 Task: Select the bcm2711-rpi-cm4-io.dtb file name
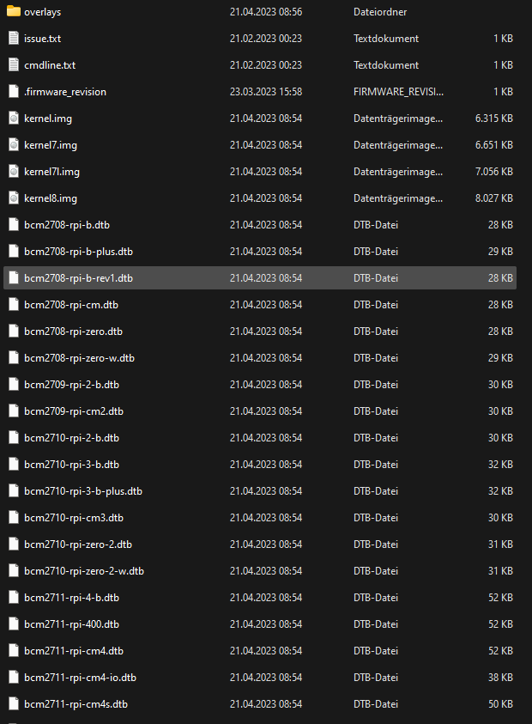[80, 678]
